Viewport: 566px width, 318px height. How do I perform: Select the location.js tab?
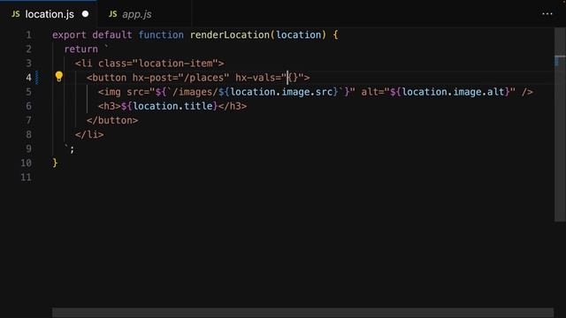(49, 14)
